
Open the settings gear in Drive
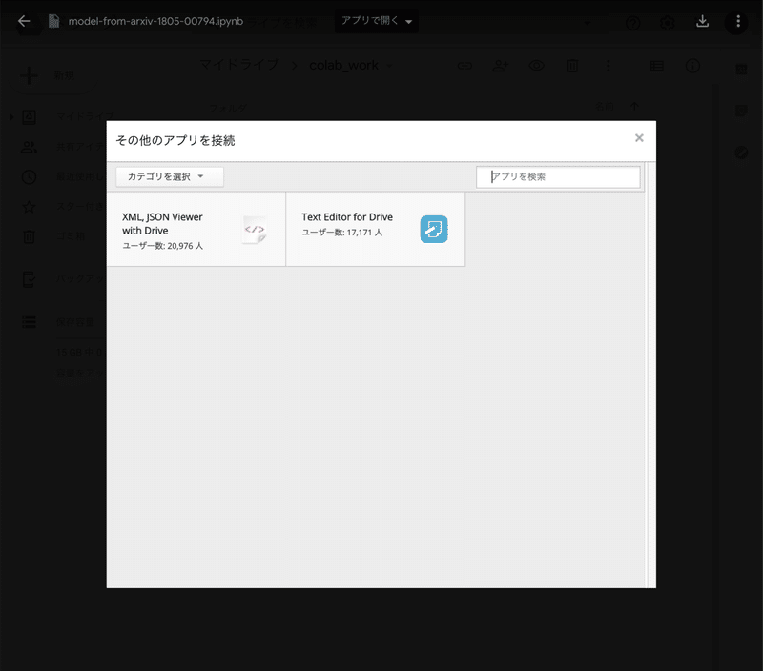pos(667,23)
